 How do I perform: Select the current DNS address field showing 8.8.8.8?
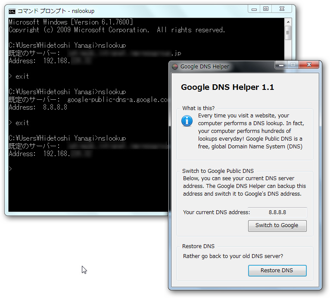278,212
